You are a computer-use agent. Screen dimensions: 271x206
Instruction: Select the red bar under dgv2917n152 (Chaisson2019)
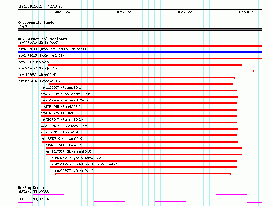pos(140,129)
